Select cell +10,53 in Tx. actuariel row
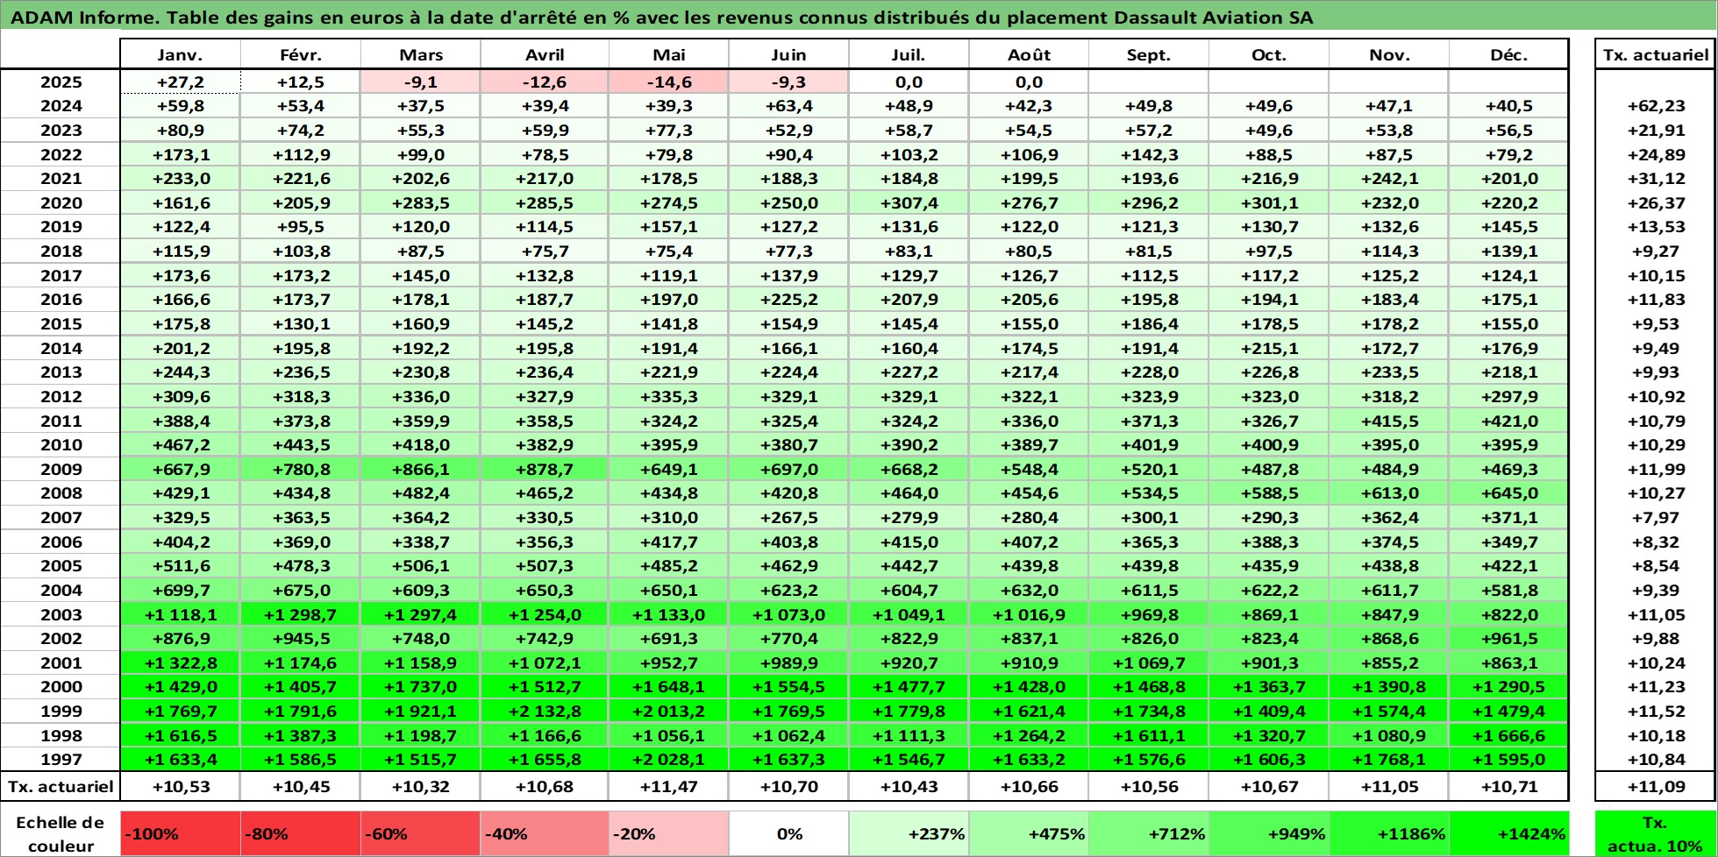 click(x=180, y=786)
